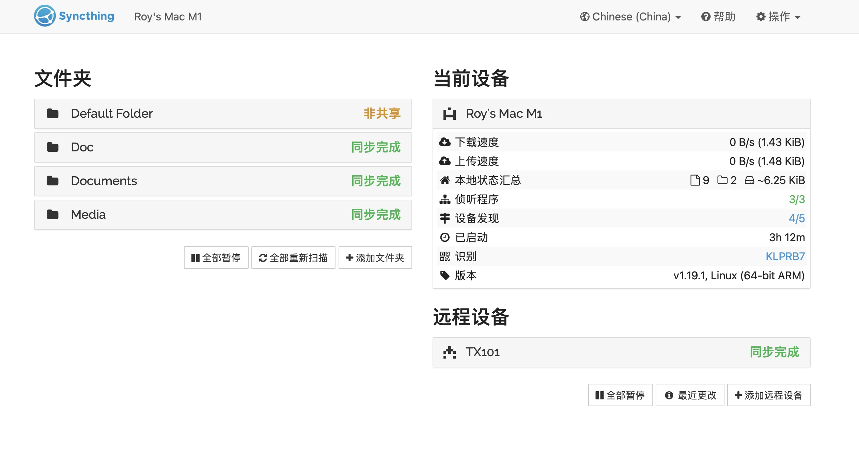859x462 pixels.
Task: Open the 帮助 help menu item
Action: pos(718,17)
